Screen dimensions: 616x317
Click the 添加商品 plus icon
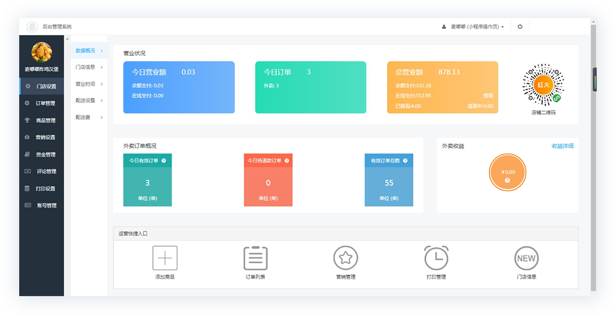click(x=165, y=258)
